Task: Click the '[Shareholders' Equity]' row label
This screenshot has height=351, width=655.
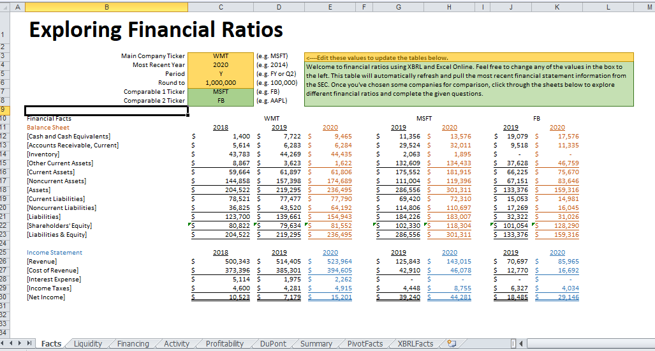Action: click(x=59, y=226)
